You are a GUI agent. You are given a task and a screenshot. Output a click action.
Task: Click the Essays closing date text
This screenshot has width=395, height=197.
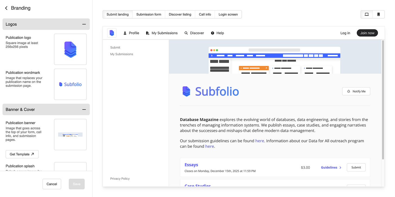coord(220,171)
